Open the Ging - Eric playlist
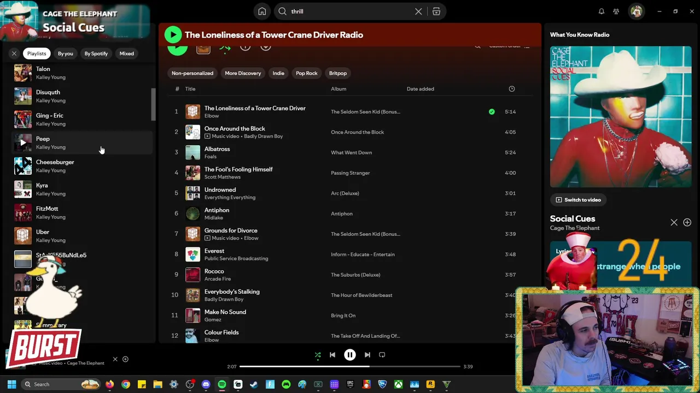700x393 pixels. 82,120
